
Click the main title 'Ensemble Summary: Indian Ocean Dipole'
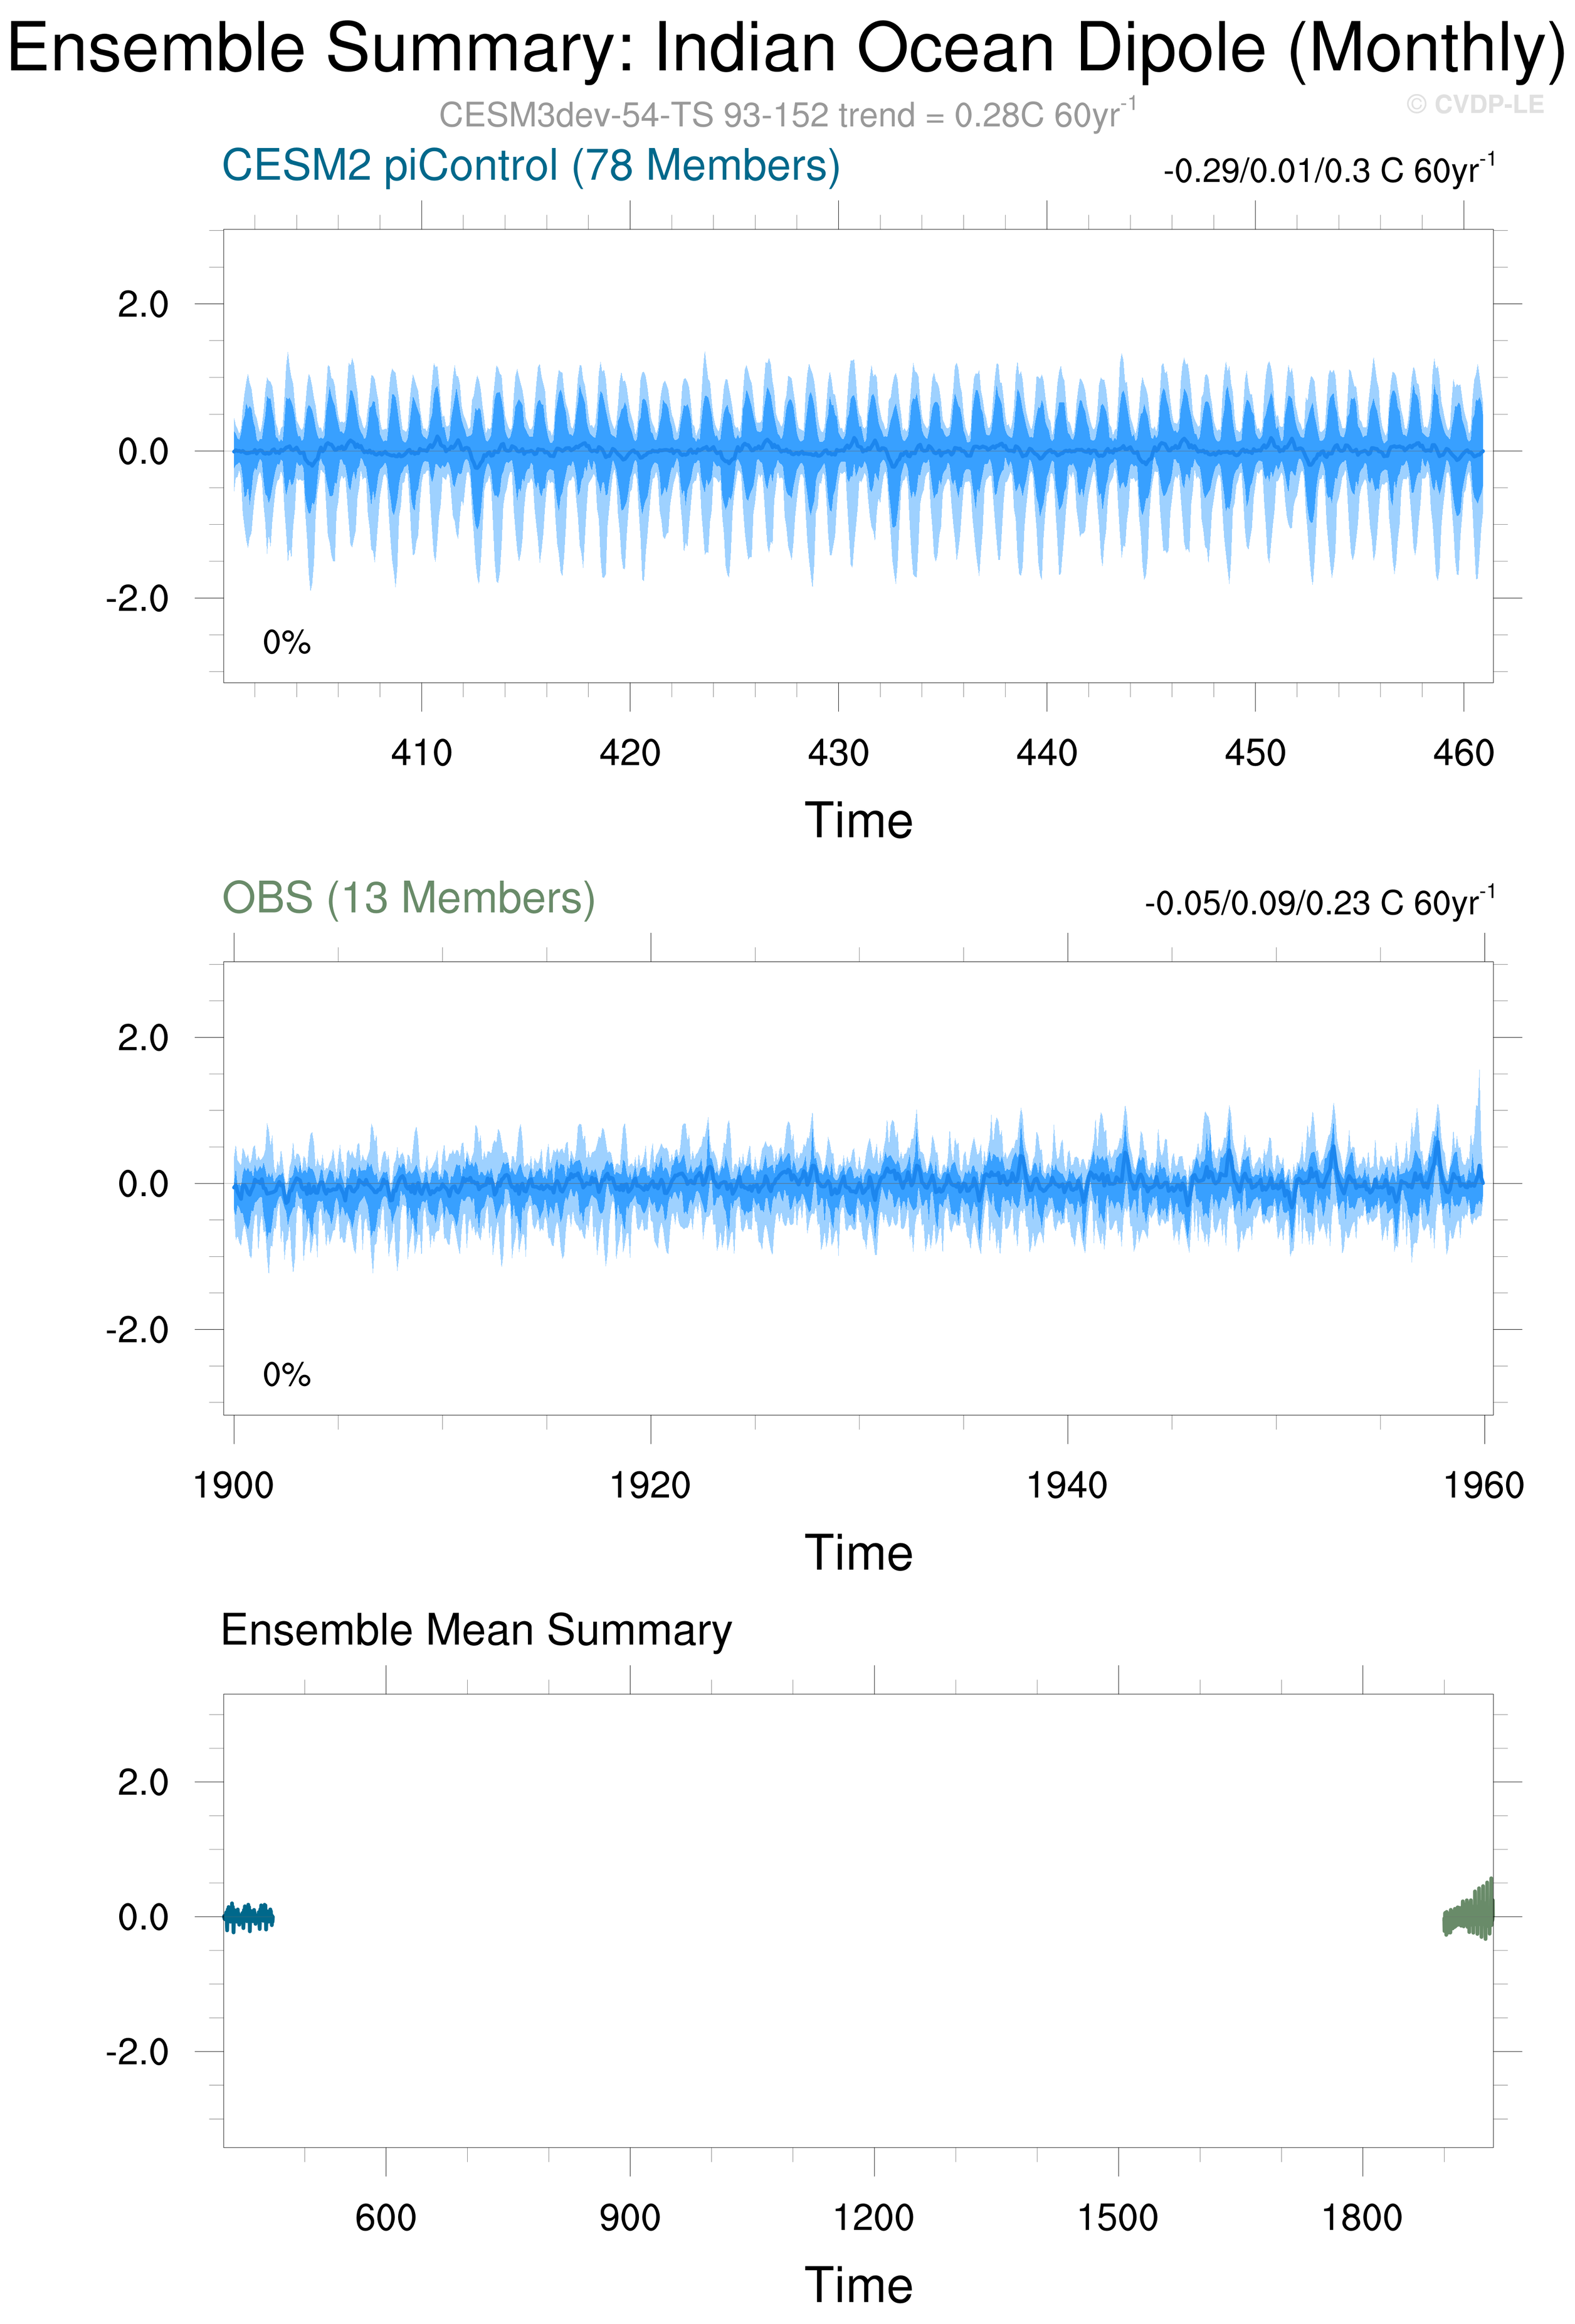coord(786,48)
